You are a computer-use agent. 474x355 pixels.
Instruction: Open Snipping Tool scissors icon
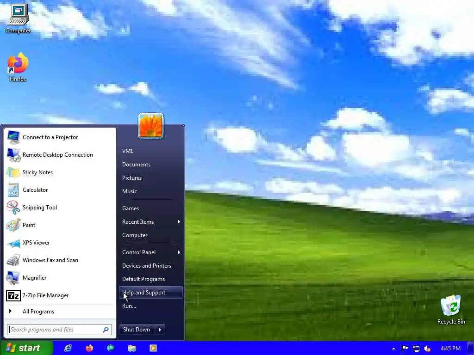(x=13, y=208)
